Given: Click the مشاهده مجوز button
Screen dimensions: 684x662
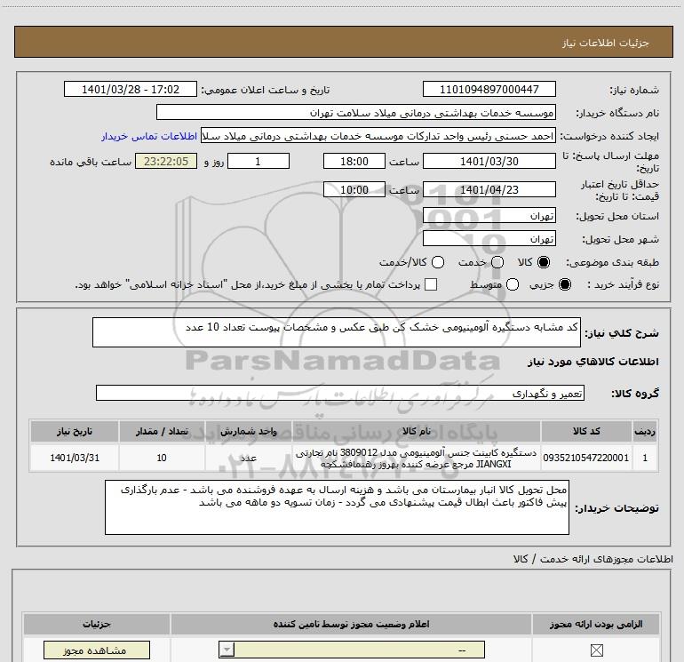Looking at the screenshot, I should coord(97,650).
